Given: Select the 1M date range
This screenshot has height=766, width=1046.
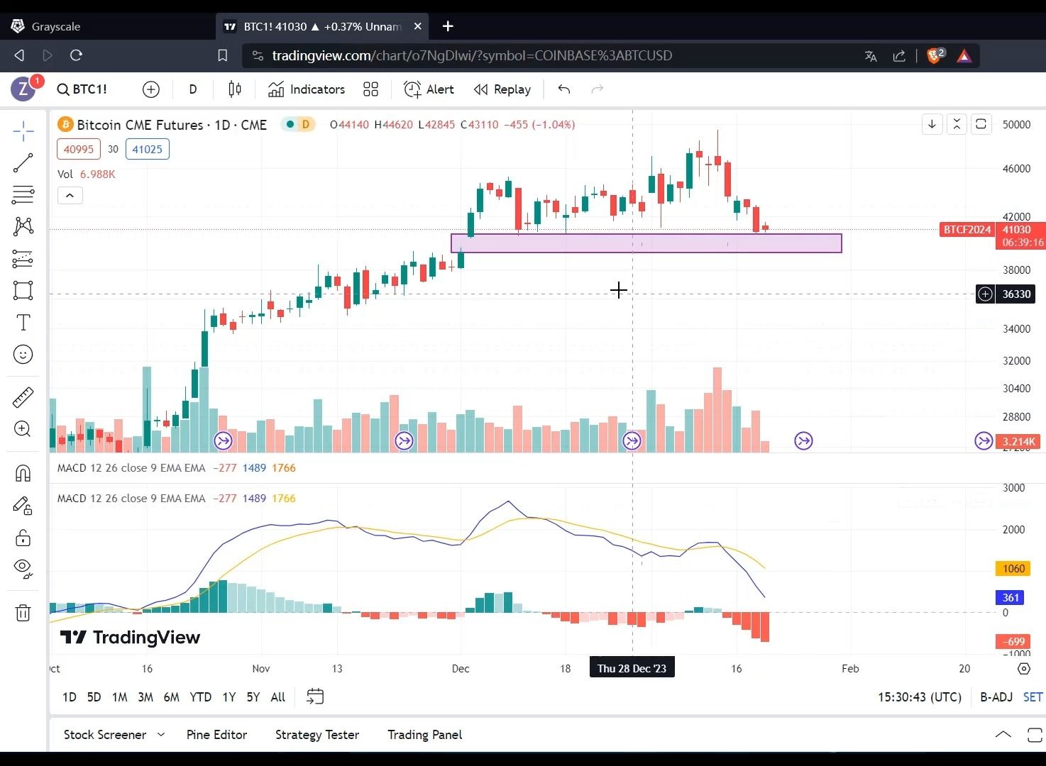Looking at the screenshot, I should pos(119,697).
